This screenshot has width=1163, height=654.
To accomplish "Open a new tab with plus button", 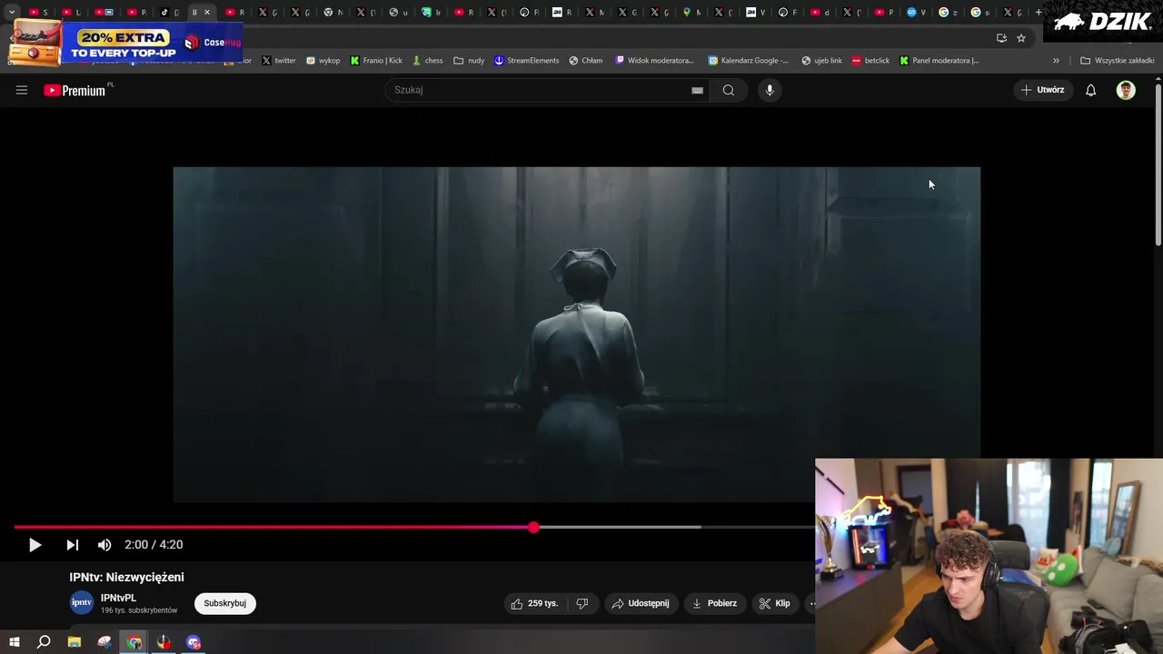I will 1039,12.
